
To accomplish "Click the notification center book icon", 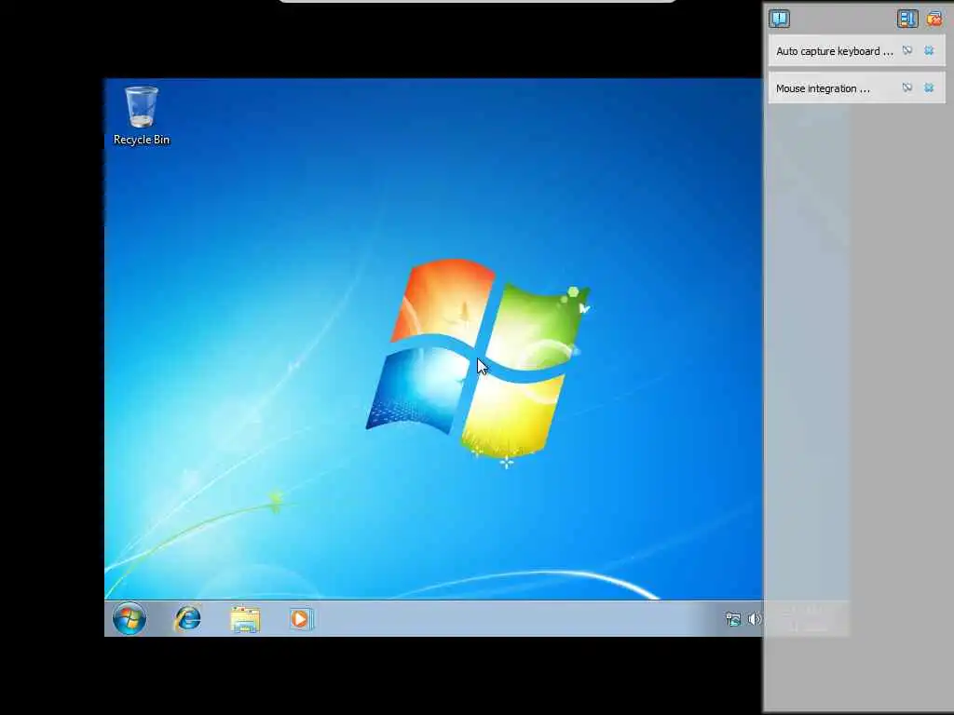I will pos(780,19).
